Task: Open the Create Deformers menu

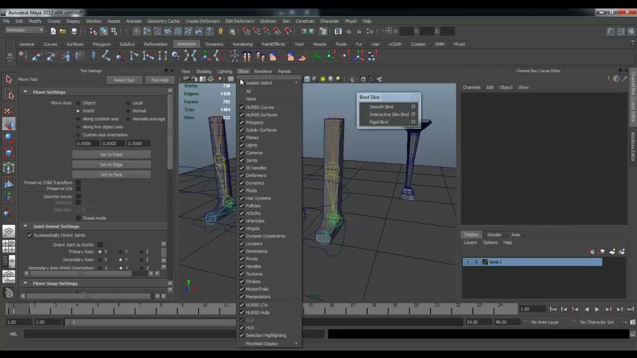Action: [203, 21]
